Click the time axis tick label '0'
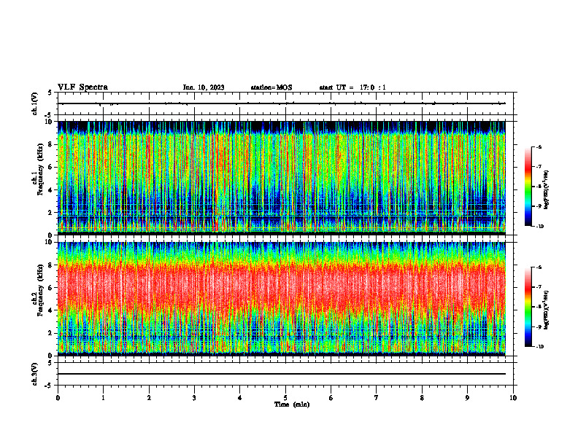Viewport: 578px width, 446px height. pyautogui.click(x=58, y=398)
